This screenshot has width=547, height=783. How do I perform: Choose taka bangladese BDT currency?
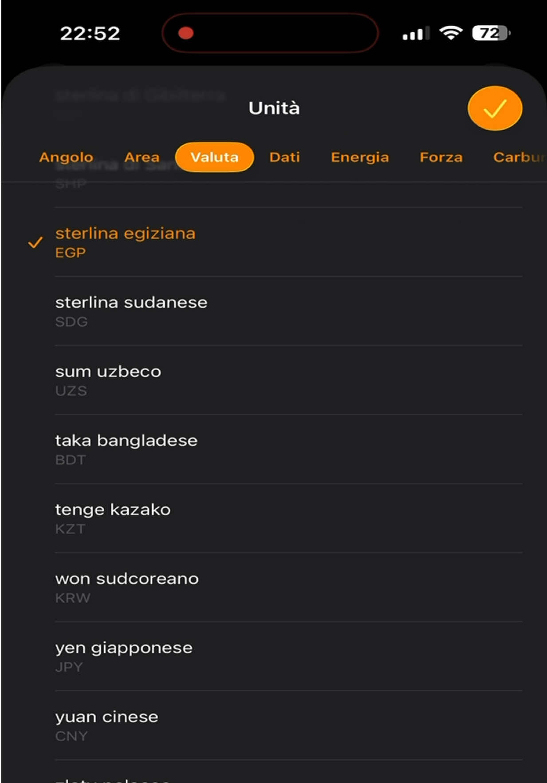coord(288,449)
